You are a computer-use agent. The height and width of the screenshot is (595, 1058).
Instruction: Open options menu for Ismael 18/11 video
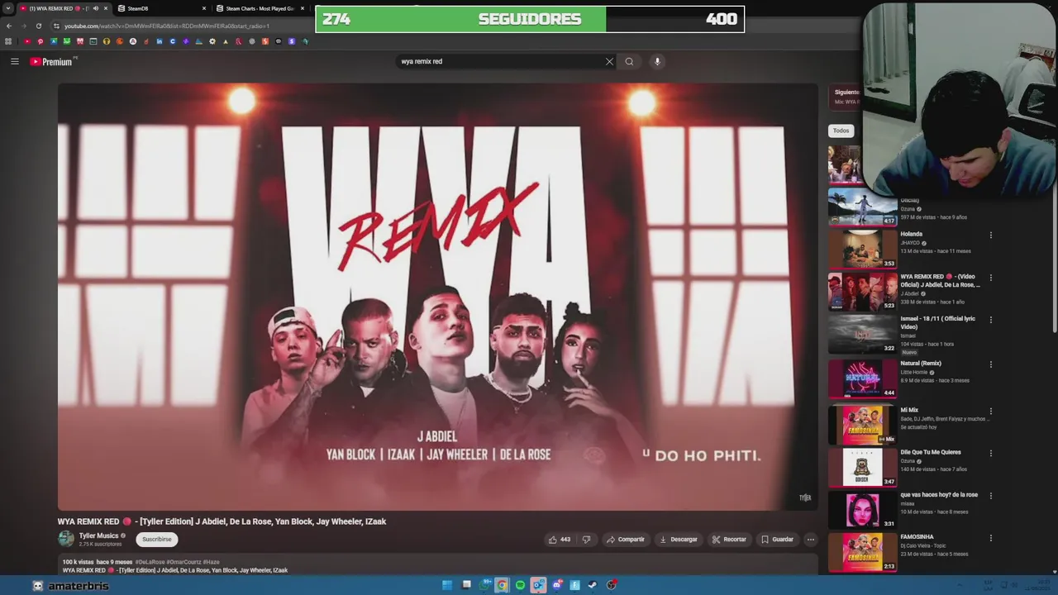[x=990, y=320]
